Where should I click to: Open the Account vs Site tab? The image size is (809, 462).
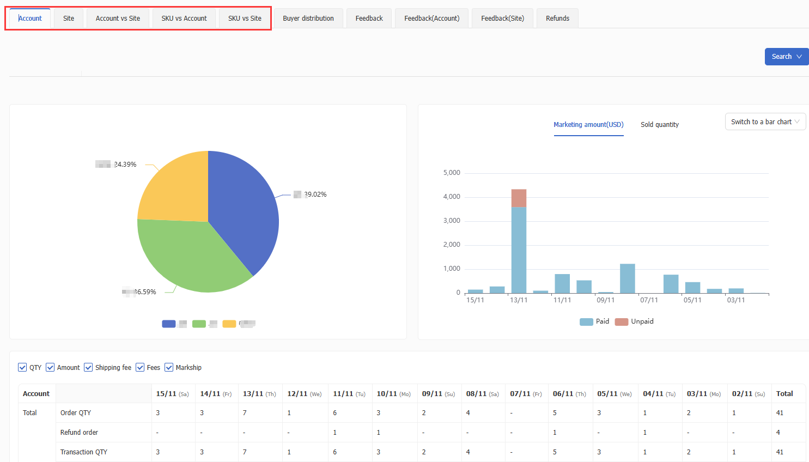(118, 18)
